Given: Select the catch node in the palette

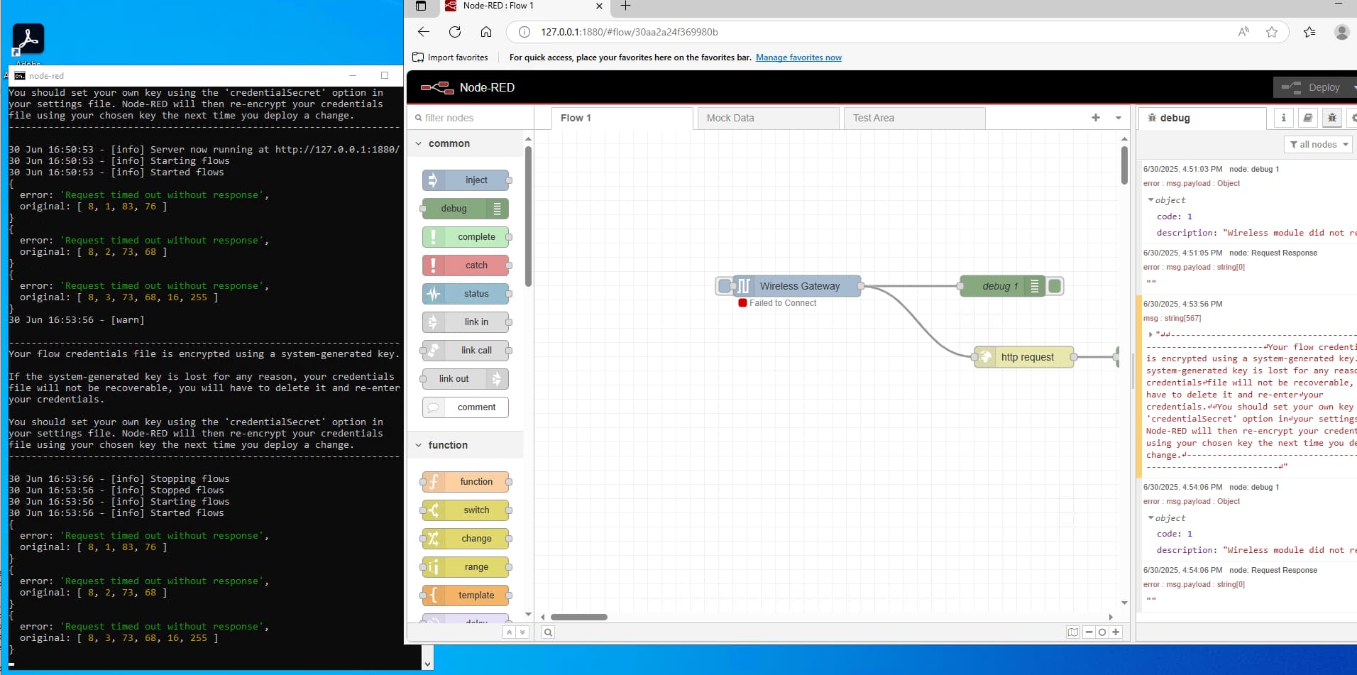Looking at the screenshot, I should (466, 265).
